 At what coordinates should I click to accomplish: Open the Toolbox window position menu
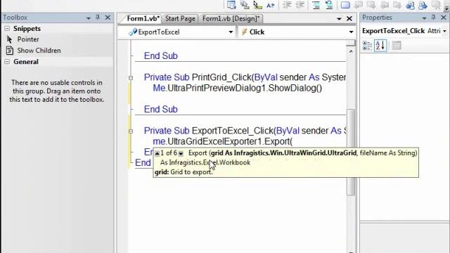pos(88,18)
